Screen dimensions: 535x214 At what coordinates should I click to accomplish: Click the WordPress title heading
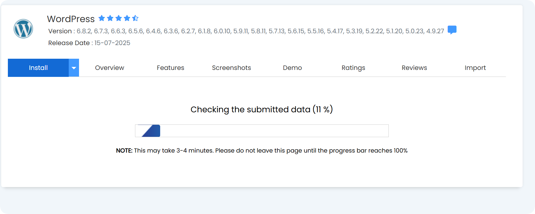(x=71, y=19)
